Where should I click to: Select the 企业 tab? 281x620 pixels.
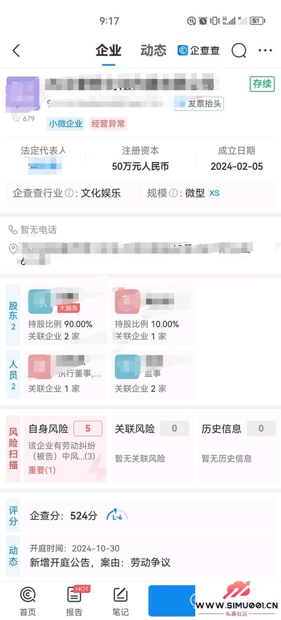(x=109, y=51)
